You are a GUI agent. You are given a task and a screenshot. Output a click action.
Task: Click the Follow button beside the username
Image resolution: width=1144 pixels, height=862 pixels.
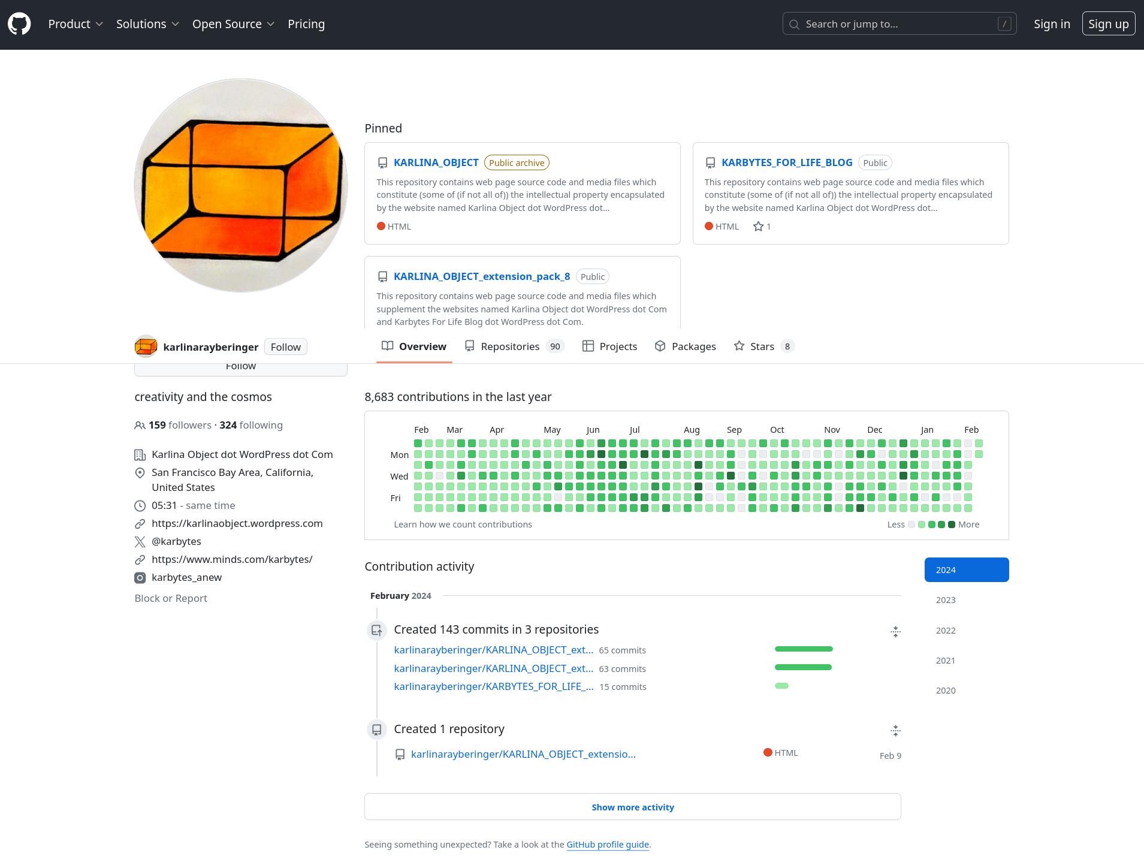coord(285,347)
